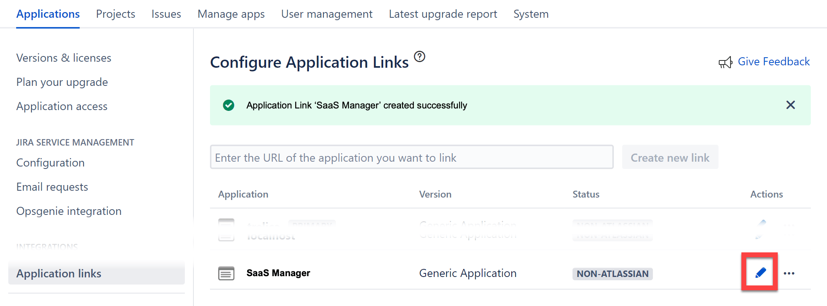Select Application links sidebar item

(97, 273)
